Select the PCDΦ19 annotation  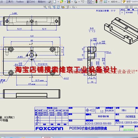tap(43, 64)
